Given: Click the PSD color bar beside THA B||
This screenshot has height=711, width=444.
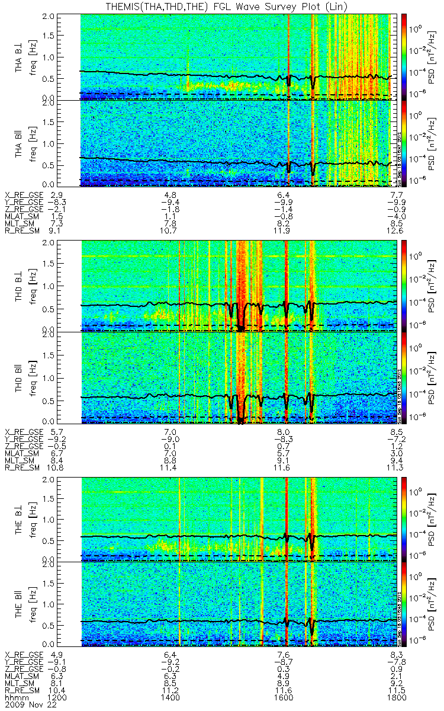Looking at the screenshot, I should point(404,143).
